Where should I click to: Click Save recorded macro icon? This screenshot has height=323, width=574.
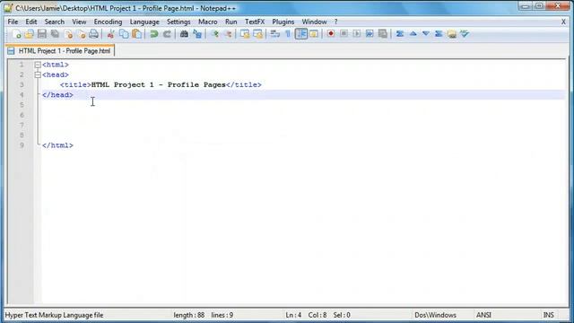[383, 34]
